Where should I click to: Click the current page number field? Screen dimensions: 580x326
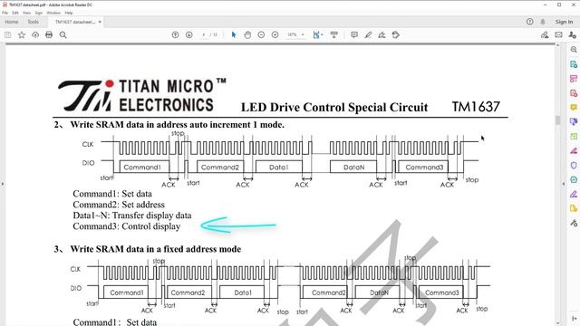(203, 34)
